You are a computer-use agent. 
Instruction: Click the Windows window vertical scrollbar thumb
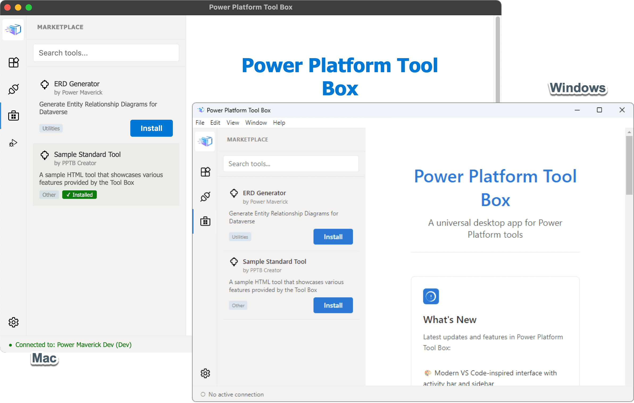click(629, 165)
